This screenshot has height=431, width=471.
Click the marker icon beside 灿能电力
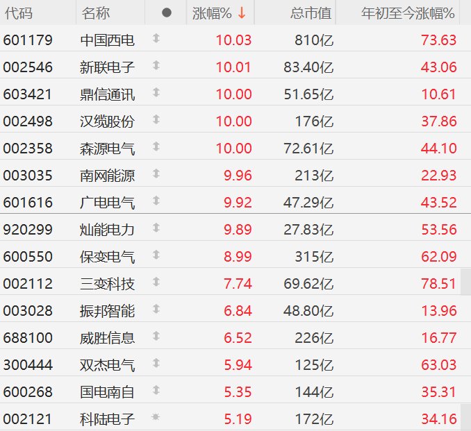[156, 228]
